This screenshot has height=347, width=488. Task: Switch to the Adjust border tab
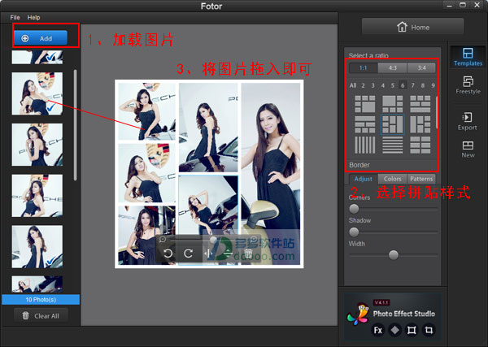click(364, 179)
